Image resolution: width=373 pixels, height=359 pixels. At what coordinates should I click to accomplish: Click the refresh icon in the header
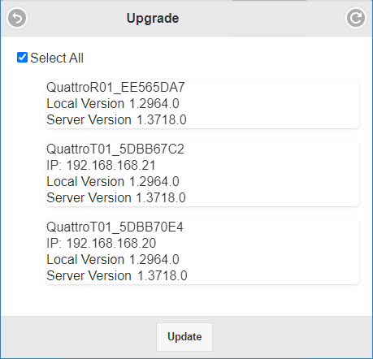[x=356, y=18]
